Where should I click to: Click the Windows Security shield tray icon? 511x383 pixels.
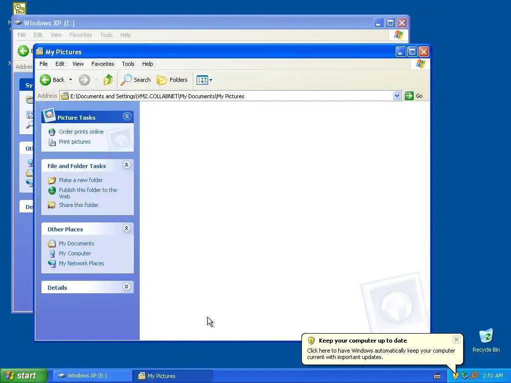coord(456,376)
